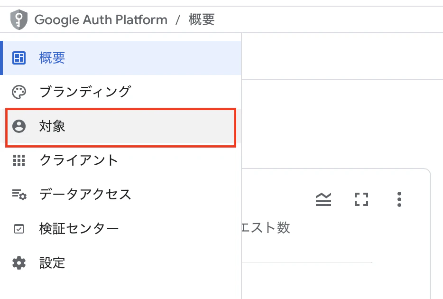Select 対象 in the sidebar
This screenshot has width=443, height=299.
pos(120,126)
